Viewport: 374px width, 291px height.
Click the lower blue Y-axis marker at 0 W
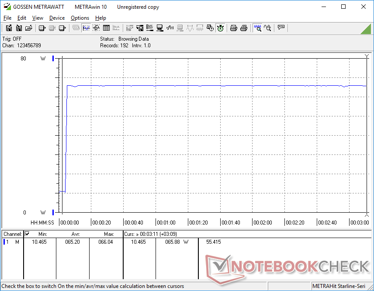[53, 212]
